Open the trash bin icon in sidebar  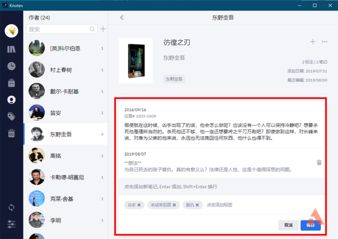[11, 133]
